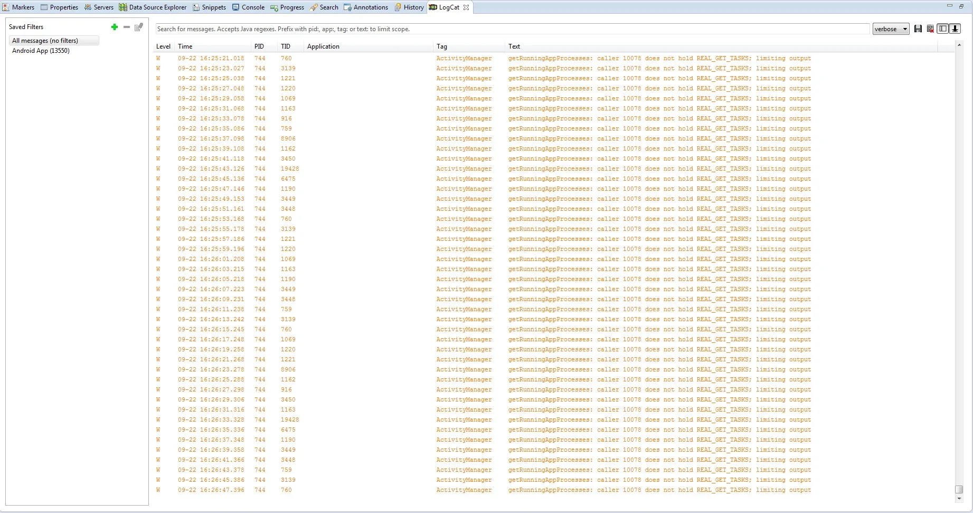Open the Annotations tab
The height and width of the screenshot is (513, 973).
pos(366,7)
